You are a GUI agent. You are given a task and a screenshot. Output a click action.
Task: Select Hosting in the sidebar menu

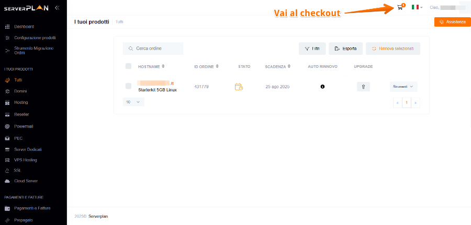21,102
